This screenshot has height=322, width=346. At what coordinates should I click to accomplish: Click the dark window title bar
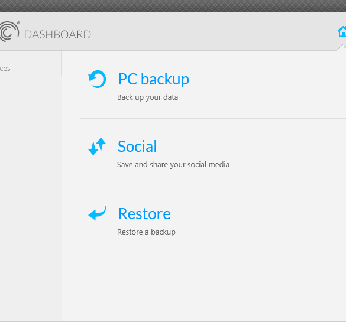click(173, 6)
